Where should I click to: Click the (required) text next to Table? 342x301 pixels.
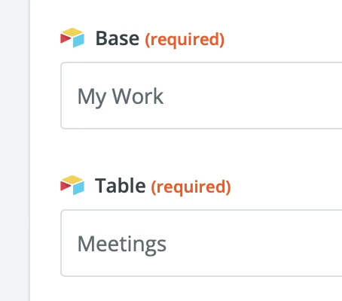(191, 187)
